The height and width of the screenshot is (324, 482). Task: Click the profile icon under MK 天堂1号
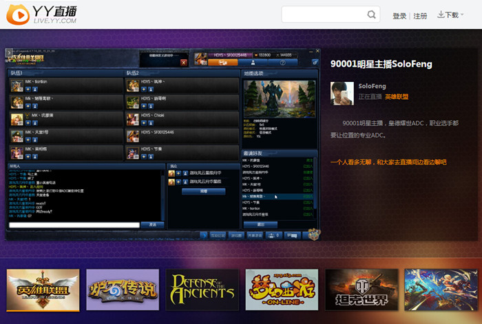[x=34, y=140]
